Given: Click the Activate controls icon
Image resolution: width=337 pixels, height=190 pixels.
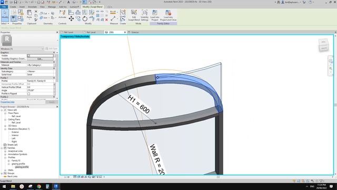Looking at the screenshot, I should [62, 14].
